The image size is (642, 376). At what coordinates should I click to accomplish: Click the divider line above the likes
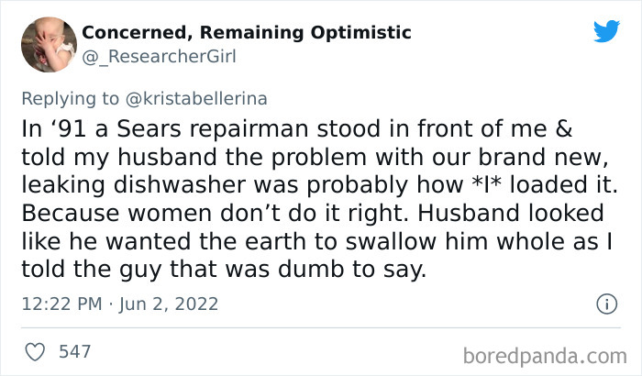321,327
